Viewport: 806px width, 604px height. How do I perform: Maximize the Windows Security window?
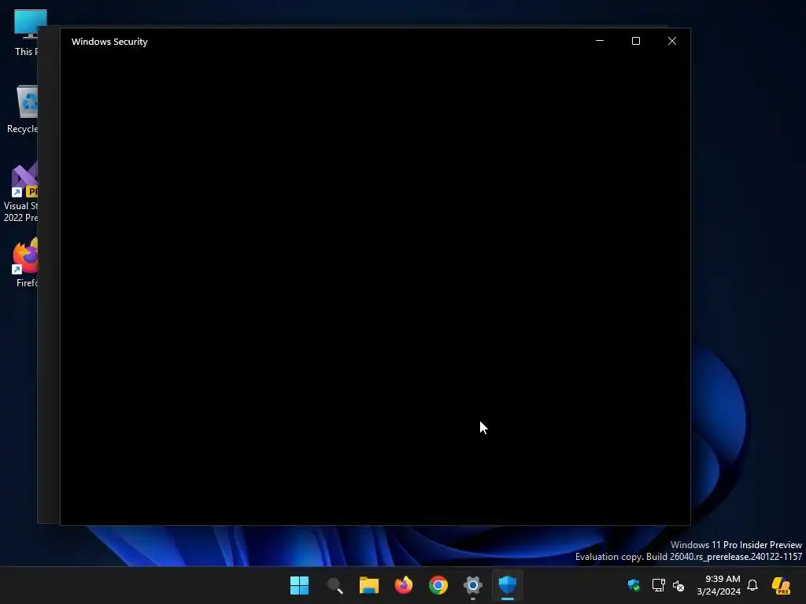[636, 41]
